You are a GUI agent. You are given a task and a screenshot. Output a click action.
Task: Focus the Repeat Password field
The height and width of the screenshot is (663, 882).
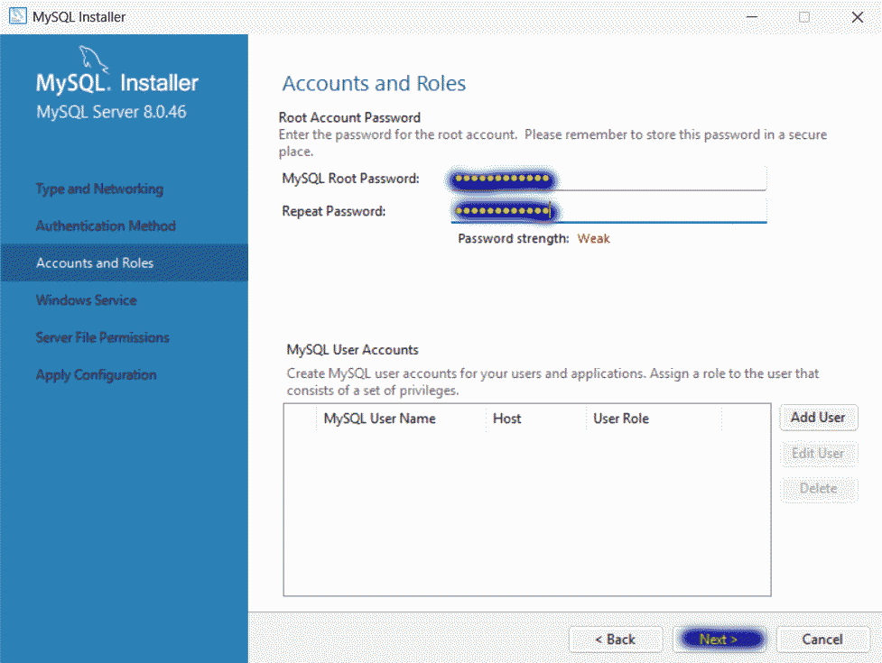tap(608, 211)
